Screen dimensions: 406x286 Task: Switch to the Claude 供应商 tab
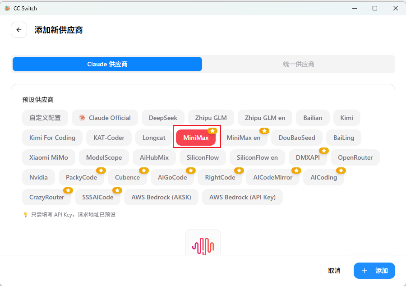[107, 64]
